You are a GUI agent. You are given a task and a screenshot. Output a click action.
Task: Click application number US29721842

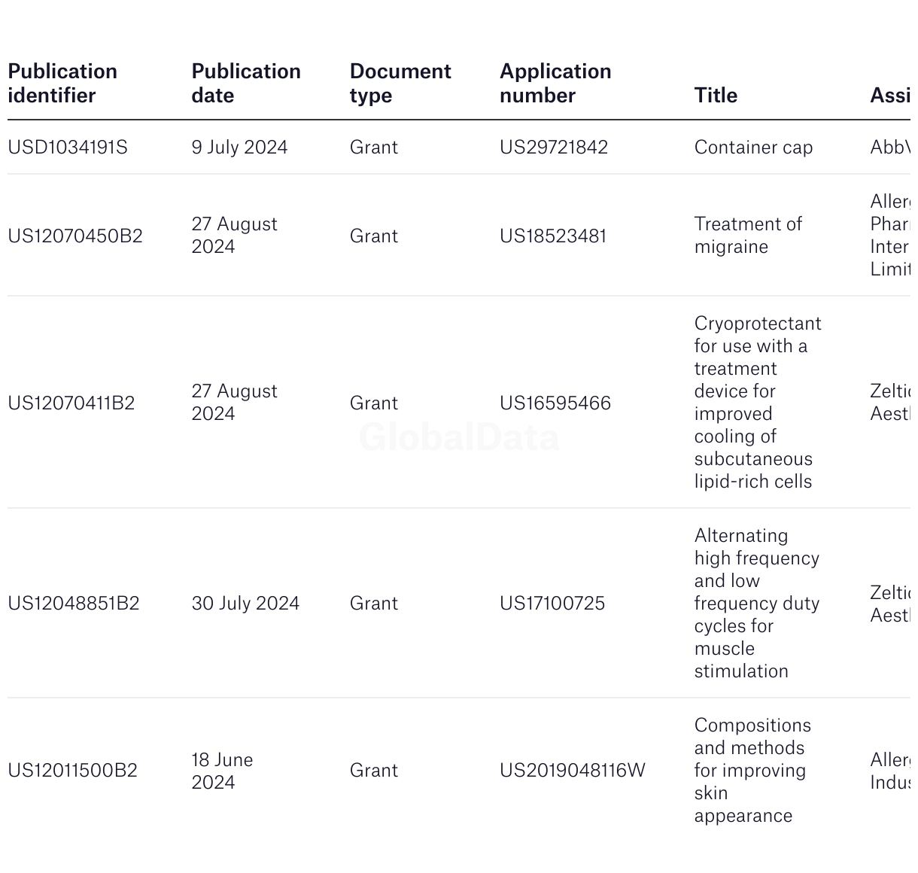pyautogui.click(x=554, y=148)
